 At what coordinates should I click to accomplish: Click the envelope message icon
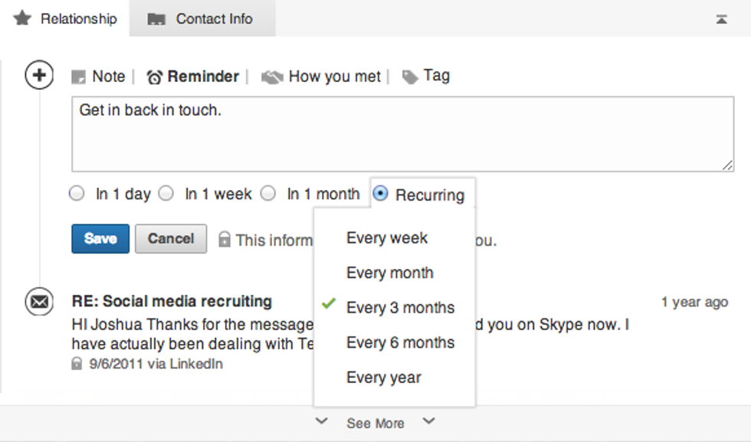click(x=39, y=303)
